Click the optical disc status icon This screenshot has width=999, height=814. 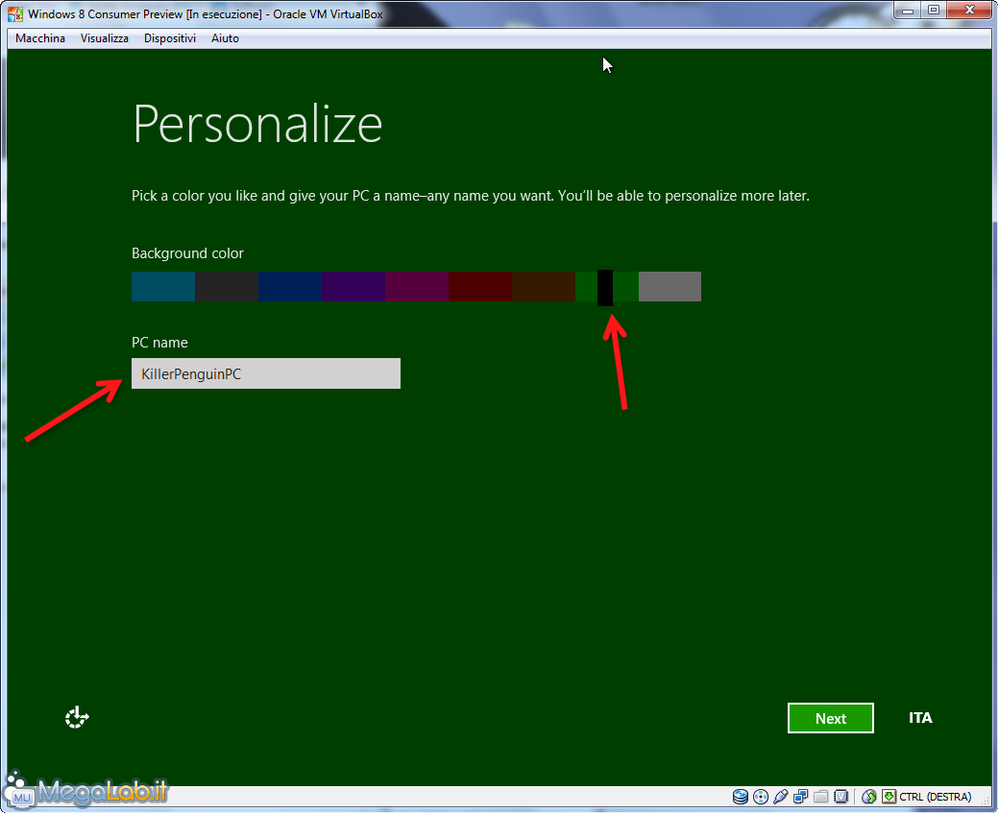tap(761, 797)
